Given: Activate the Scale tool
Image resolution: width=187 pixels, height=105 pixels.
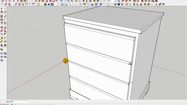Looking at the screenshot, I should click(x=1, y=34).
